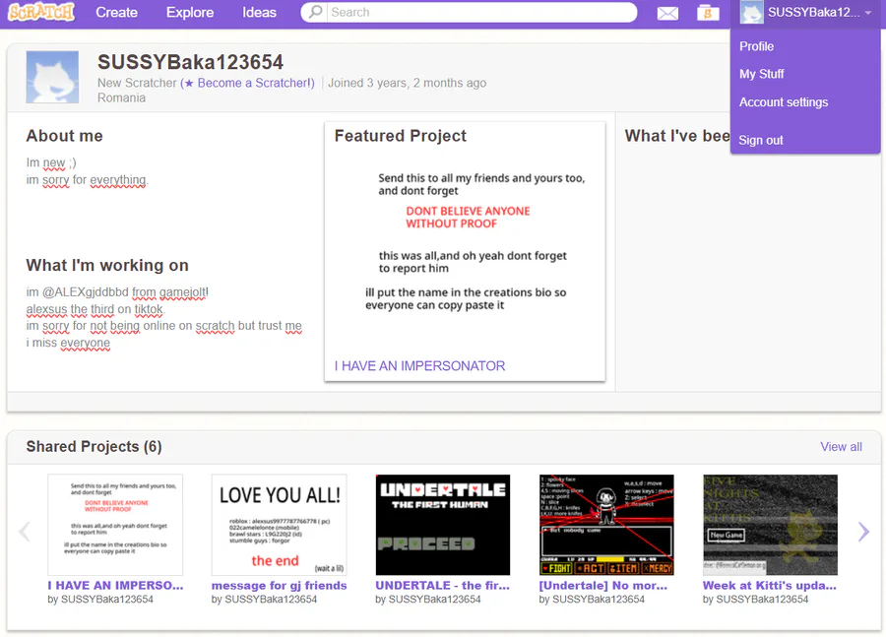The height and width of the screenshot is (637, 886).
Task: Click the Scratch logo
Action: pyautogui.click(x=41, y=12)
